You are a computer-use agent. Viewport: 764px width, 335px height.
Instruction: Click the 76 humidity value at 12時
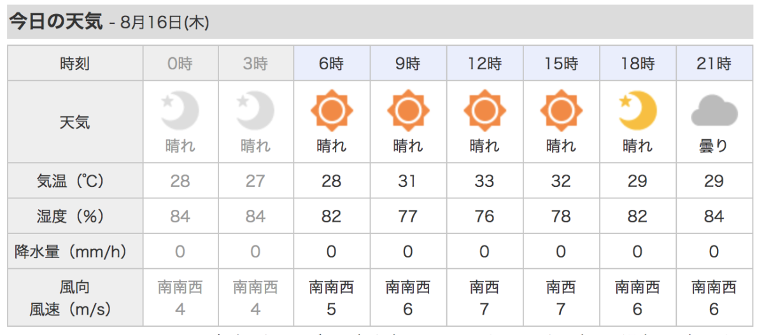point(485,216)
